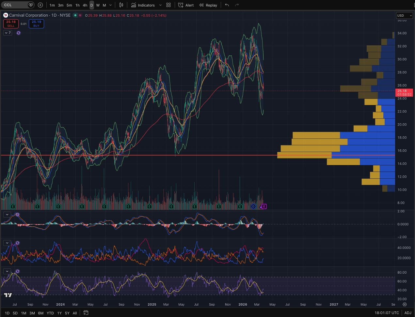Set date range to 1D
Screen dimensions: 415x317
point(7,313)
